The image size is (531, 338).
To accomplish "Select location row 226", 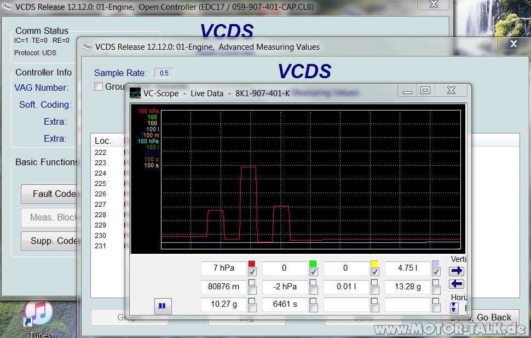I will pos(101,194).
